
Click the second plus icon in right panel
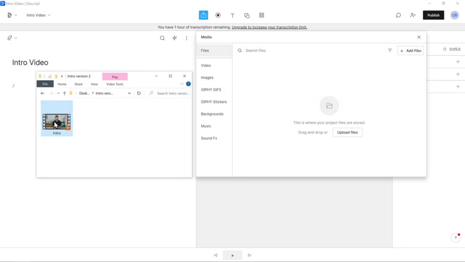[x=458, y=74]
